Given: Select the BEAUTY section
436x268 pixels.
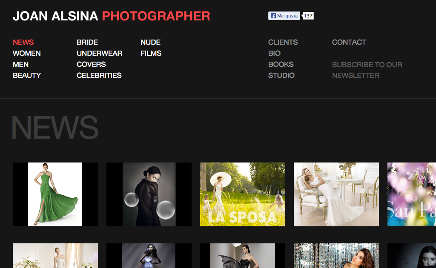Looking at the screenshot, I should click(x=27, y=76).
